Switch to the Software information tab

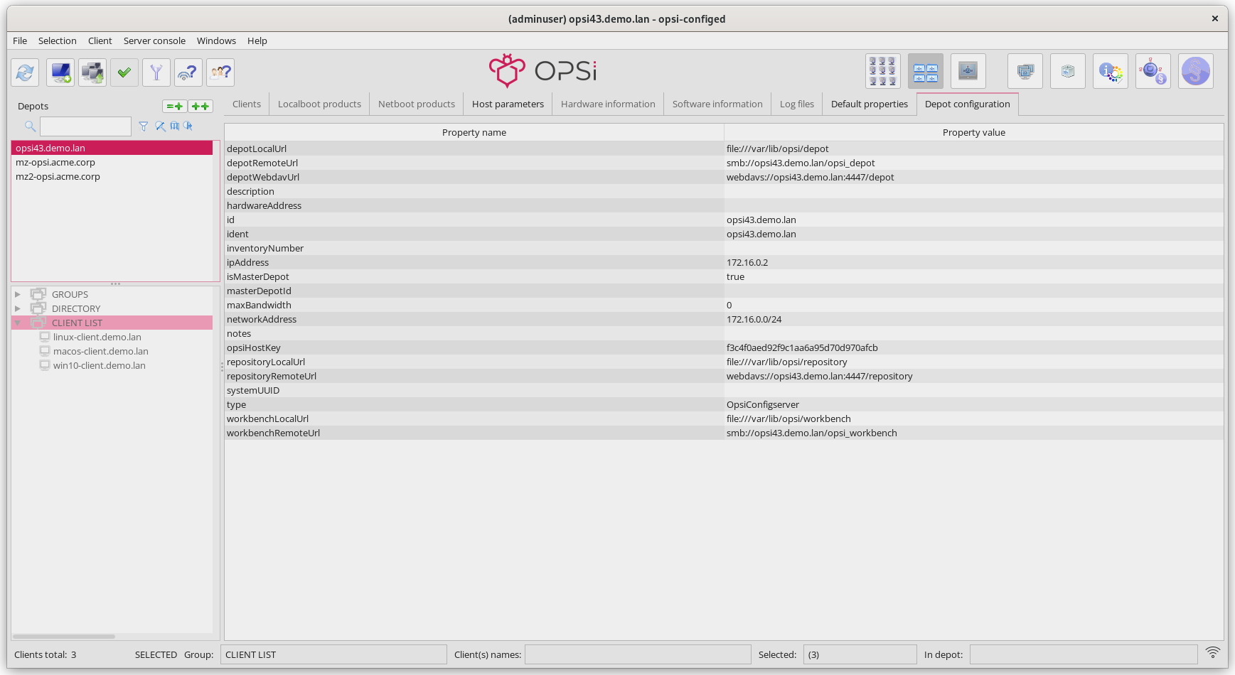(x=717, y=104)
